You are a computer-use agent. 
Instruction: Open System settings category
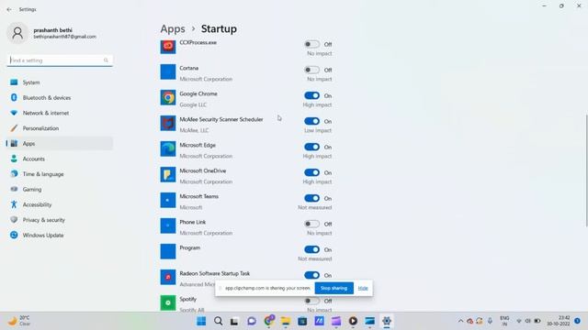(x=60, y=82)
